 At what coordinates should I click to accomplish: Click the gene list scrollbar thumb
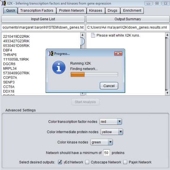(82, 41)
